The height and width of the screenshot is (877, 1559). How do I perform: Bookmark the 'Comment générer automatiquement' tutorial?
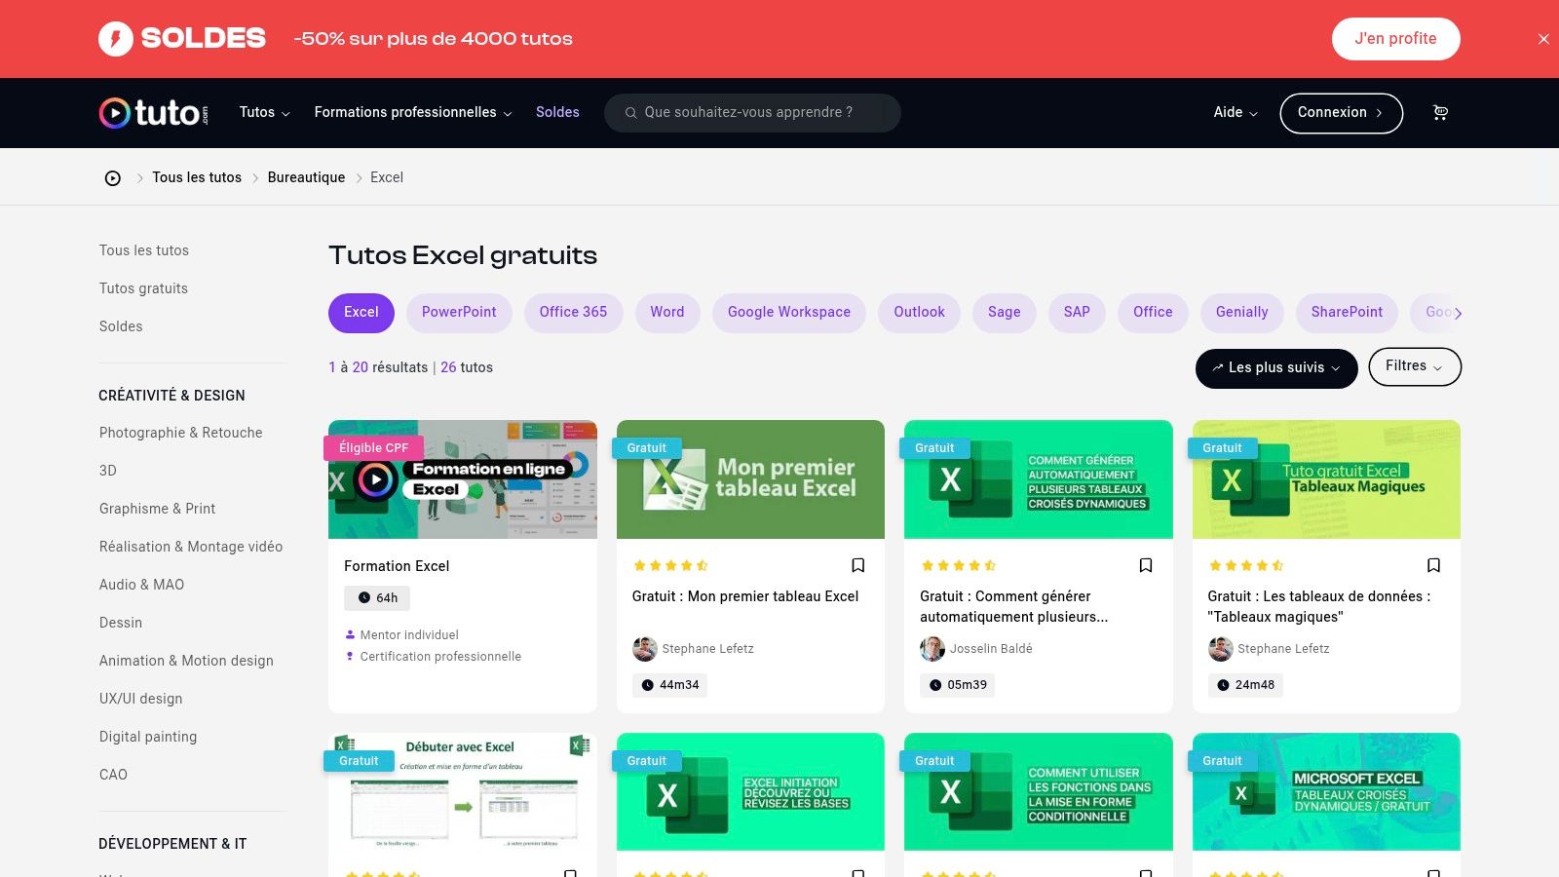(1146, 565)
